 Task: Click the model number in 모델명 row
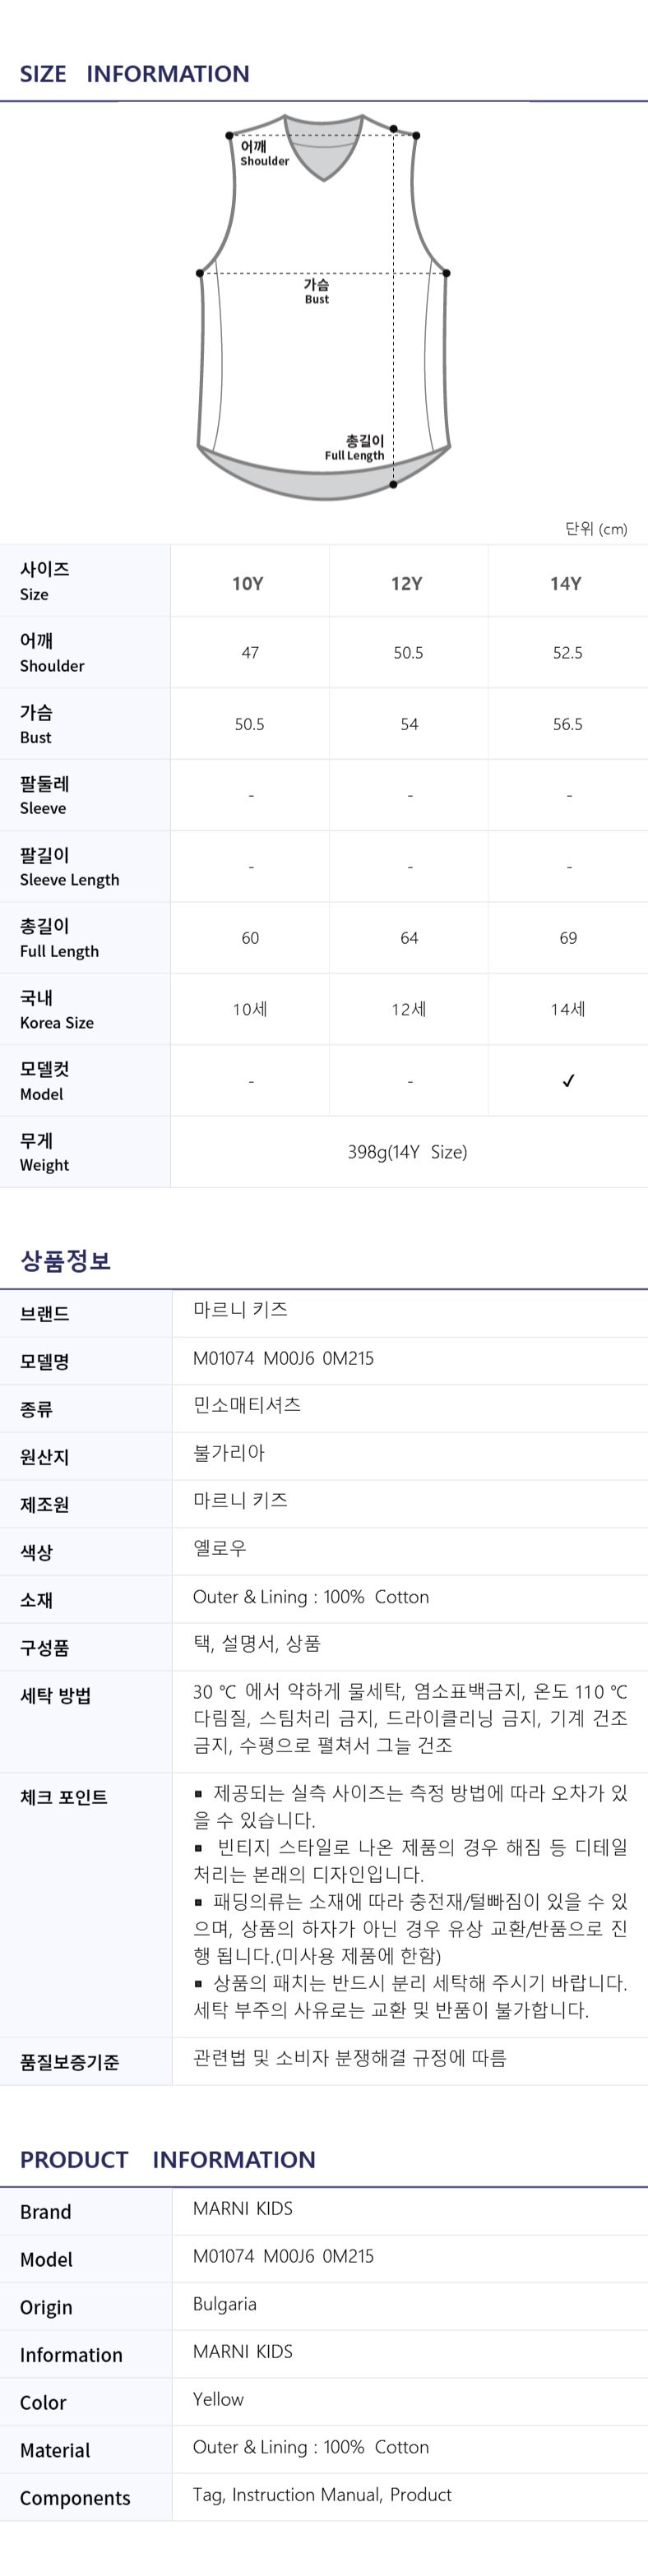tap(283, 1358)
